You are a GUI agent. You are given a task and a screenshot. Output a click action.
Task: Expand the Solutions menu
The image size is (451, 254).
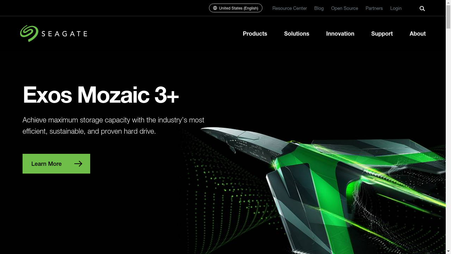[297, 34]
